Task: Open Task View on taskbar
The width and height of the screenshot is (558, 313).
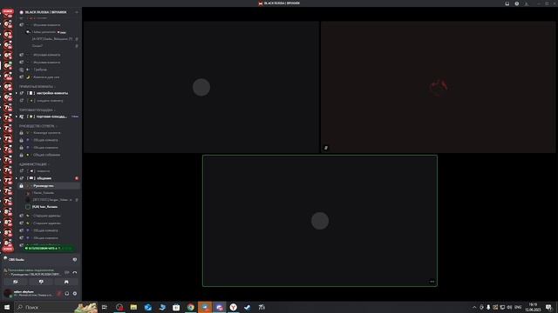Action: pos(105,307)
